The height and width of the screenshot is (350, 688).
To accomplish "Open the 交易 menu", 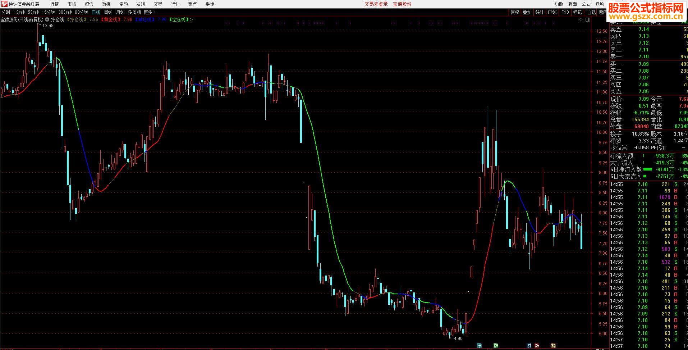I will coord(158,4).
